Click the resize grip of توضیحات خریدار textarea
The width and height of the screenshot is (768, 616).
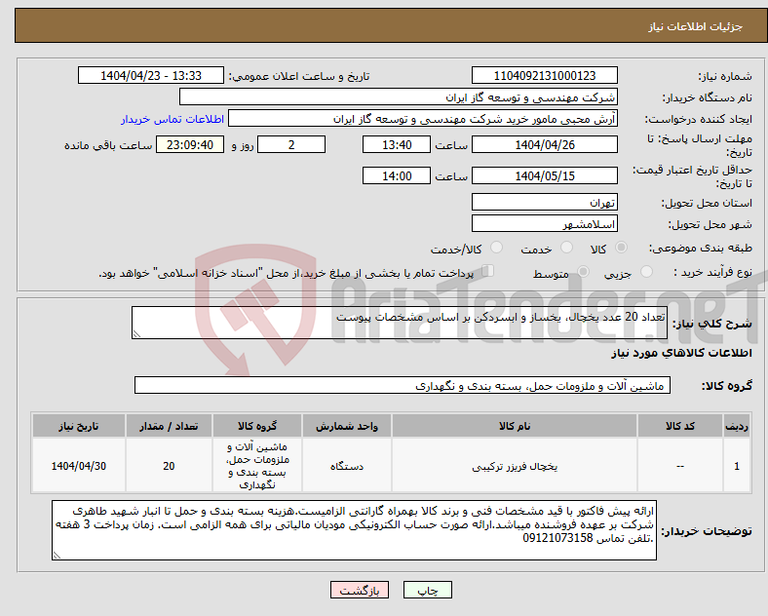(57, 556)
